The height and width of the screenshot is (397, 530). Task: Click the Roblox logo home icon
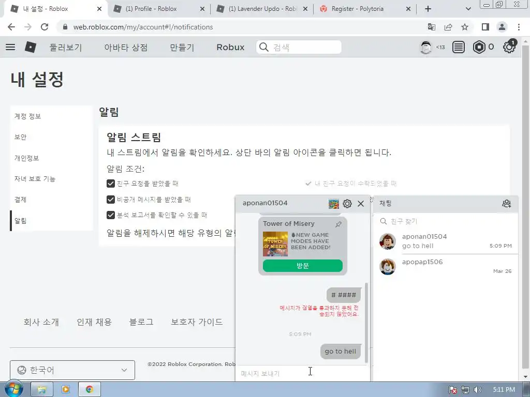click(31, 47)
